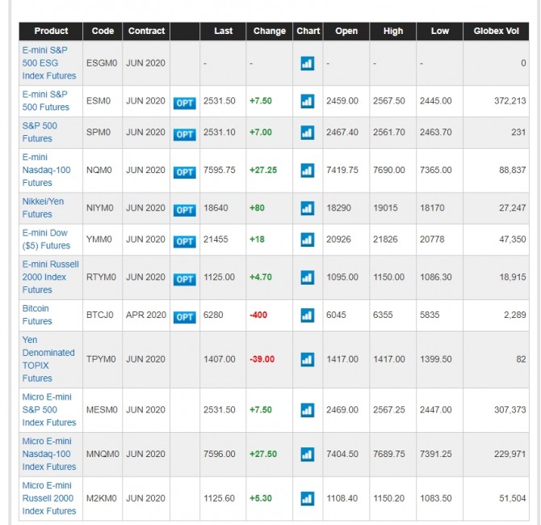541x525 pixels.
Task: View OPT options for E-mini Russell 2000
Action: (x=185, y=279)
